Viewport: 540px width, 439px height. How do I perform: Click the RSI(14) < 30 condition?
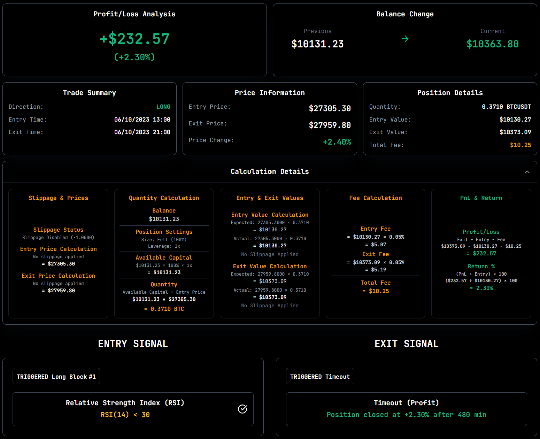[x=125, y=415]
